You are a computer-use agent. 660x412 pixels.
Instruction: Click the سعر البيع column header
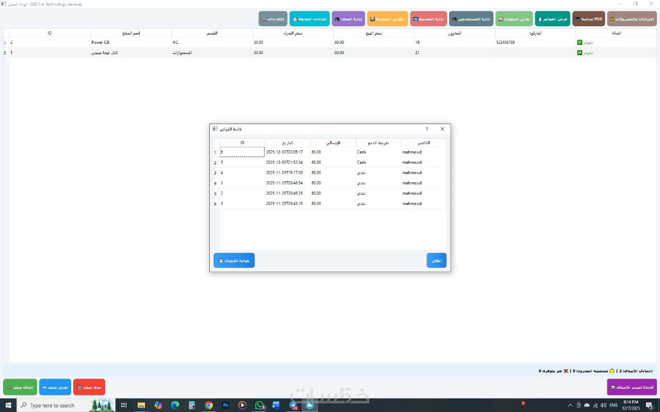tap(374, 33)
